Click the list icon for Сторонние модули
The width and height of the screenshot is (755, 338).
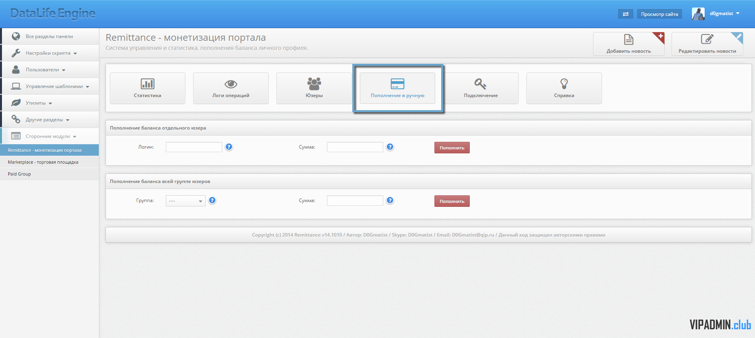[16, 136]
